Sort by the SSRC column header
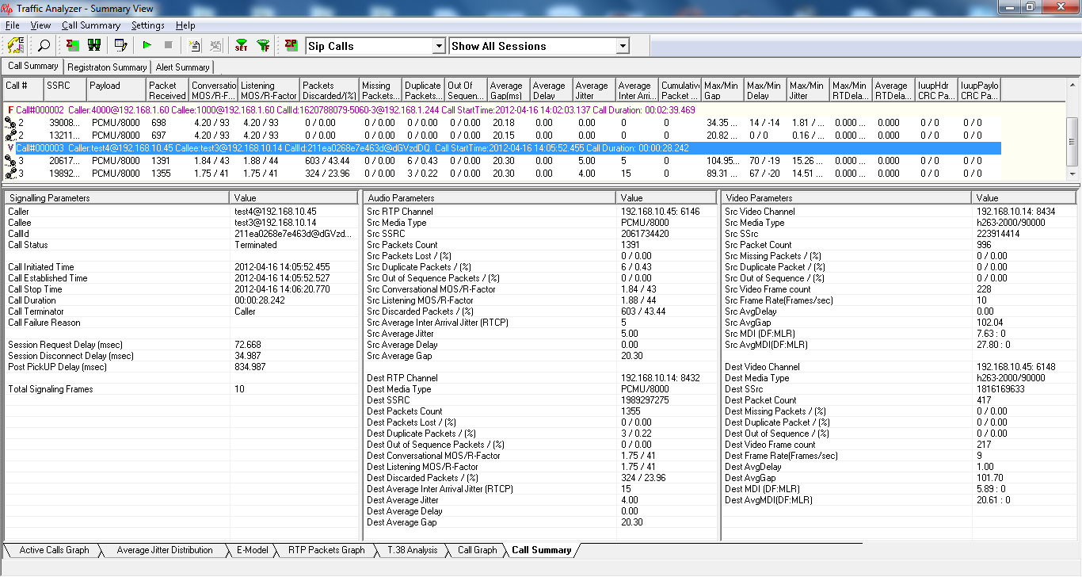This screenshot has width=1082, height=577. pyautogui.click(x=64, y=90)
